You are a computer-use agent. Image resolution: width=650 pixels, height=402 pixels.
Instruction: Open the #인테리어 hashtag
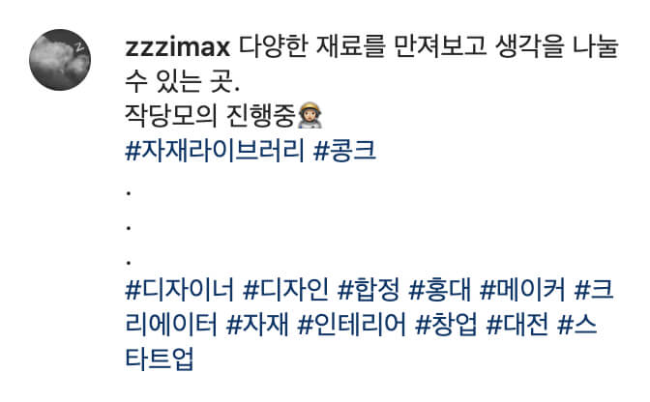[x=351, y=324]
